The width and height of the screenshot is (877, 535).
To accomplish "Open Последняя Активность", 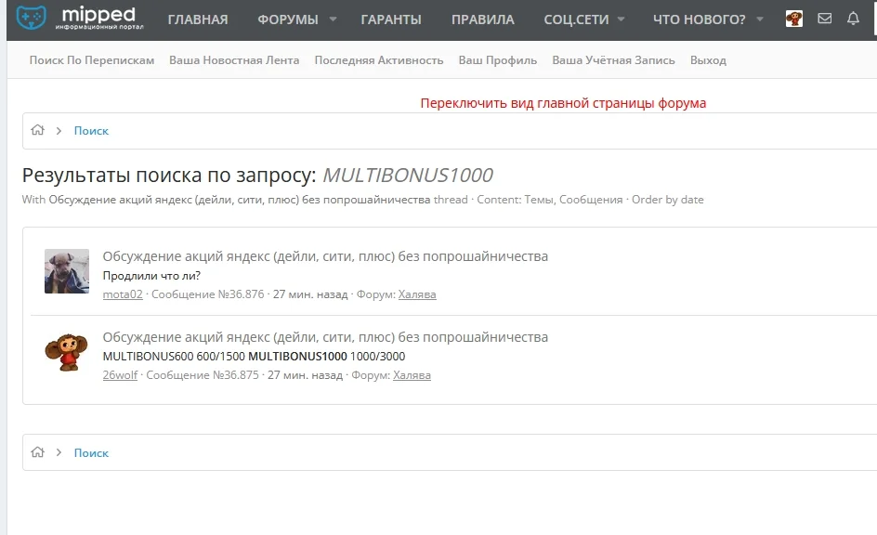I will coord(379,59).
